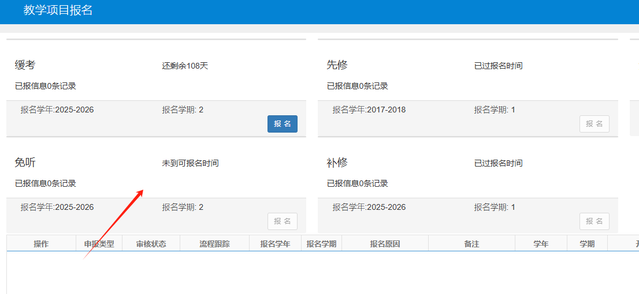The width and height of the screenshot is (639, 294).
Task: Click the blue 报名 button for 缓考
Action: point(282,124)
